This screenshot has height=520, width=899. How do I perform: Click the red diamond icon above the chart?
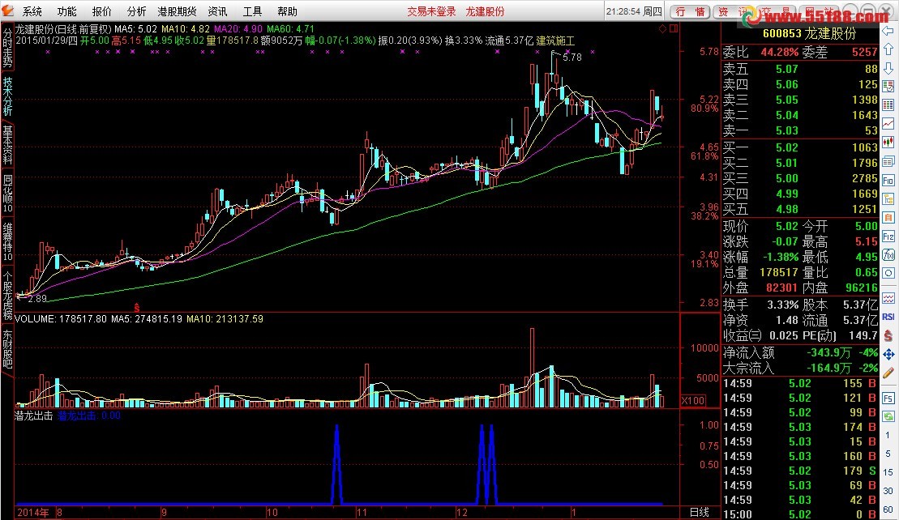tap(662, 28)
